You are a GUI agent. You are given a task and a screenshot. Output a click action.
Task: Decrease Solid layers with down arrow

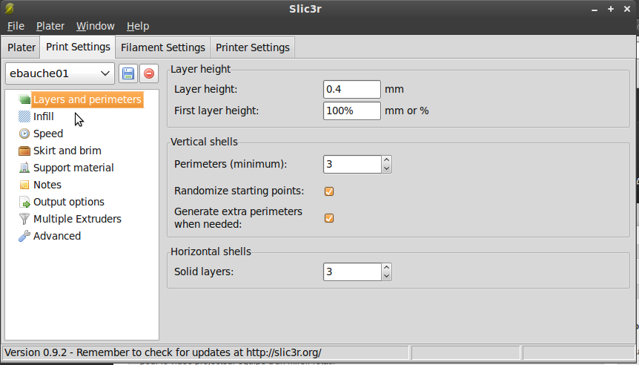[x=386, y=277]
